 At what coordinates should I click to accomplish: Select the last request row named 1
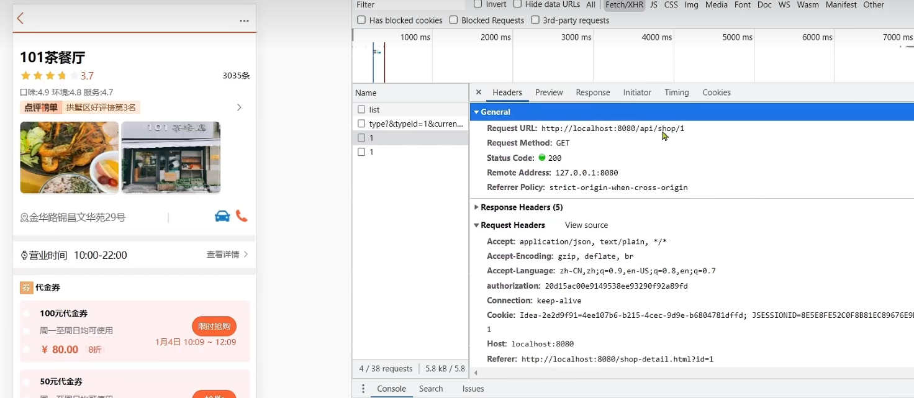pos(410,152)
